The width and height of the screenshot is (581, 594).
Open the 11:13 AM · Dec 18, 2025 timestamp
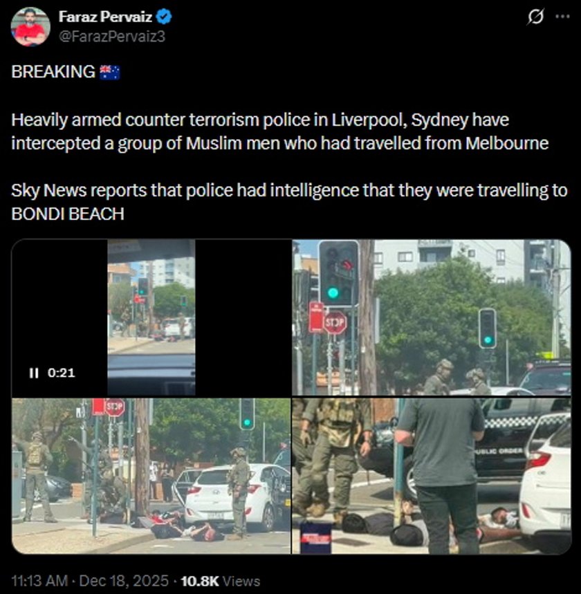(x=90, y=581)
